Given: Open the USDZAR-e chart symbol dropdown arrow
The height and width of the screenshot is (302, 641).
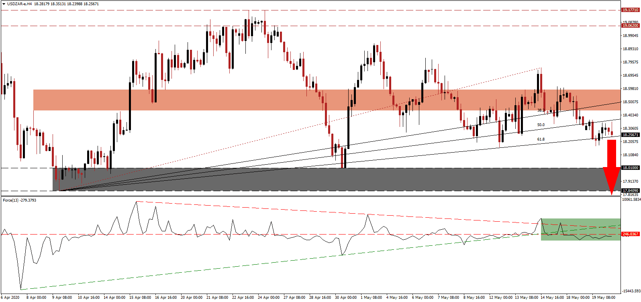Looking at the screenshot, I should [4, 4].
